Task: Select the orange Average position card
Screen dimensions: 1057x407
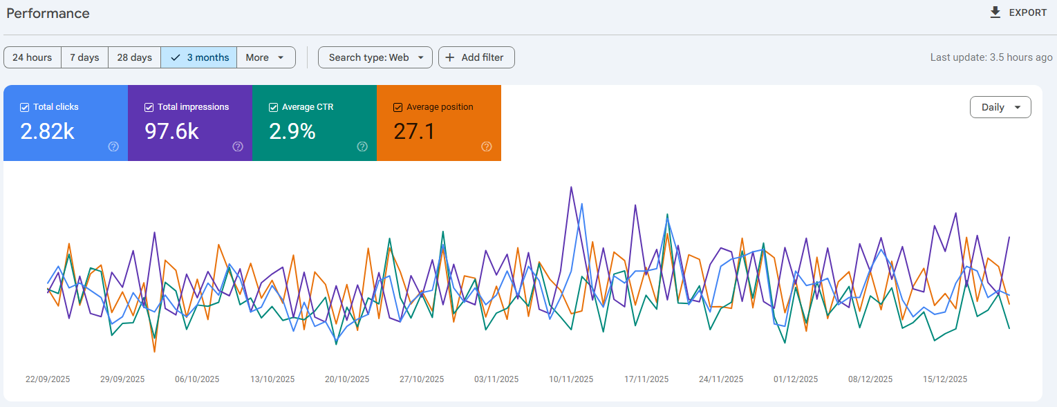Action: click(439, 123)
